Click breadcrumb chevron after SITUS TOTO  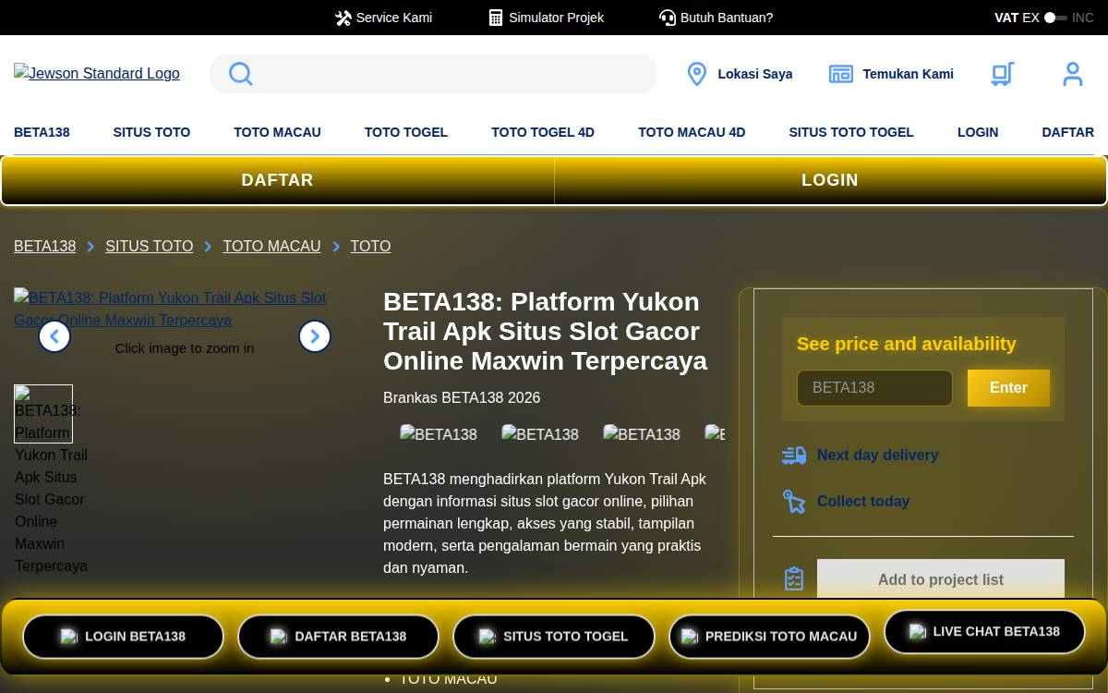tap(208, 247)
